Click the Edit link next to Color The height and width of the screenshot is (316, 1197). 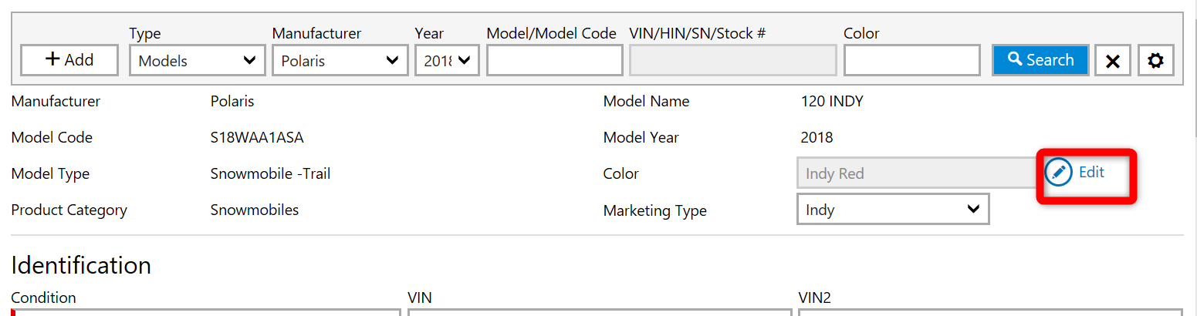(1091, 173)
